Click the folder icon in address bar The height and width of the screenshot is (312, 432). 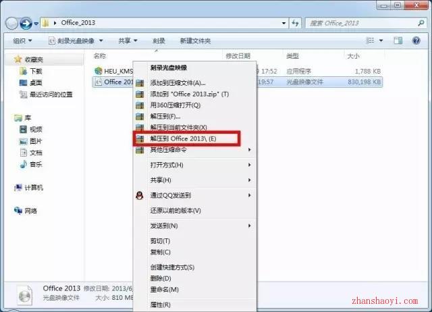click(46, 23)
